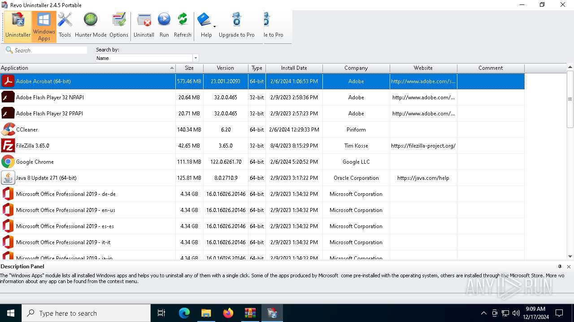Click the Run toolbar button
The height and width of the screenshot is (322, 574).
pyautogui.click(x=164, y=27)
